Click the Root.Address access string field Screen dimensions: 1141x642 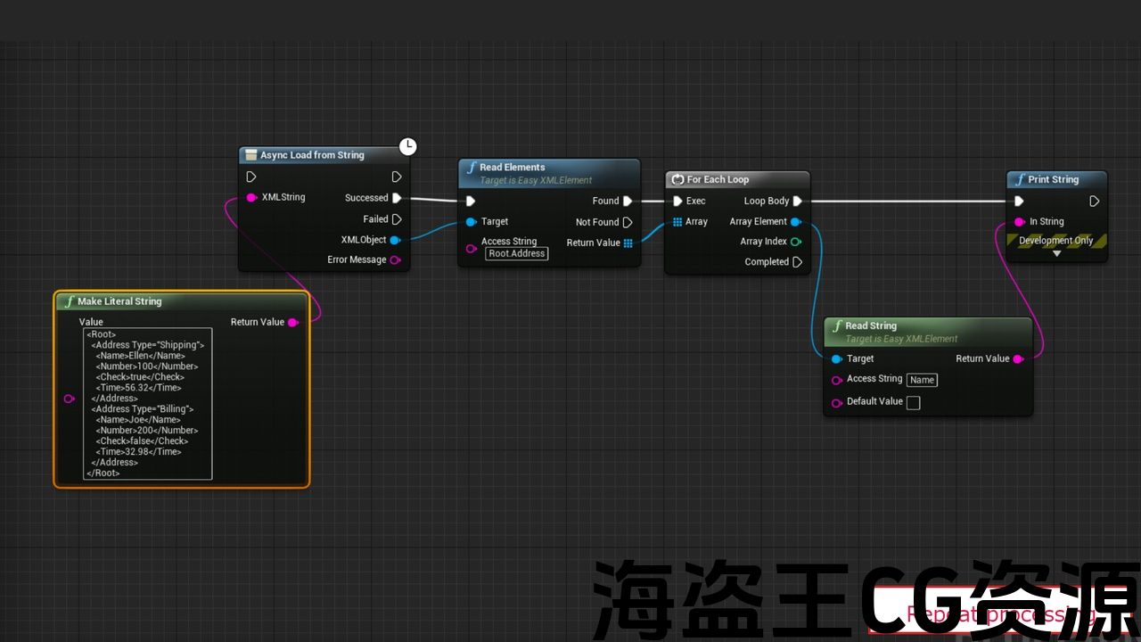pyautogui.click(x=517, y=254)
